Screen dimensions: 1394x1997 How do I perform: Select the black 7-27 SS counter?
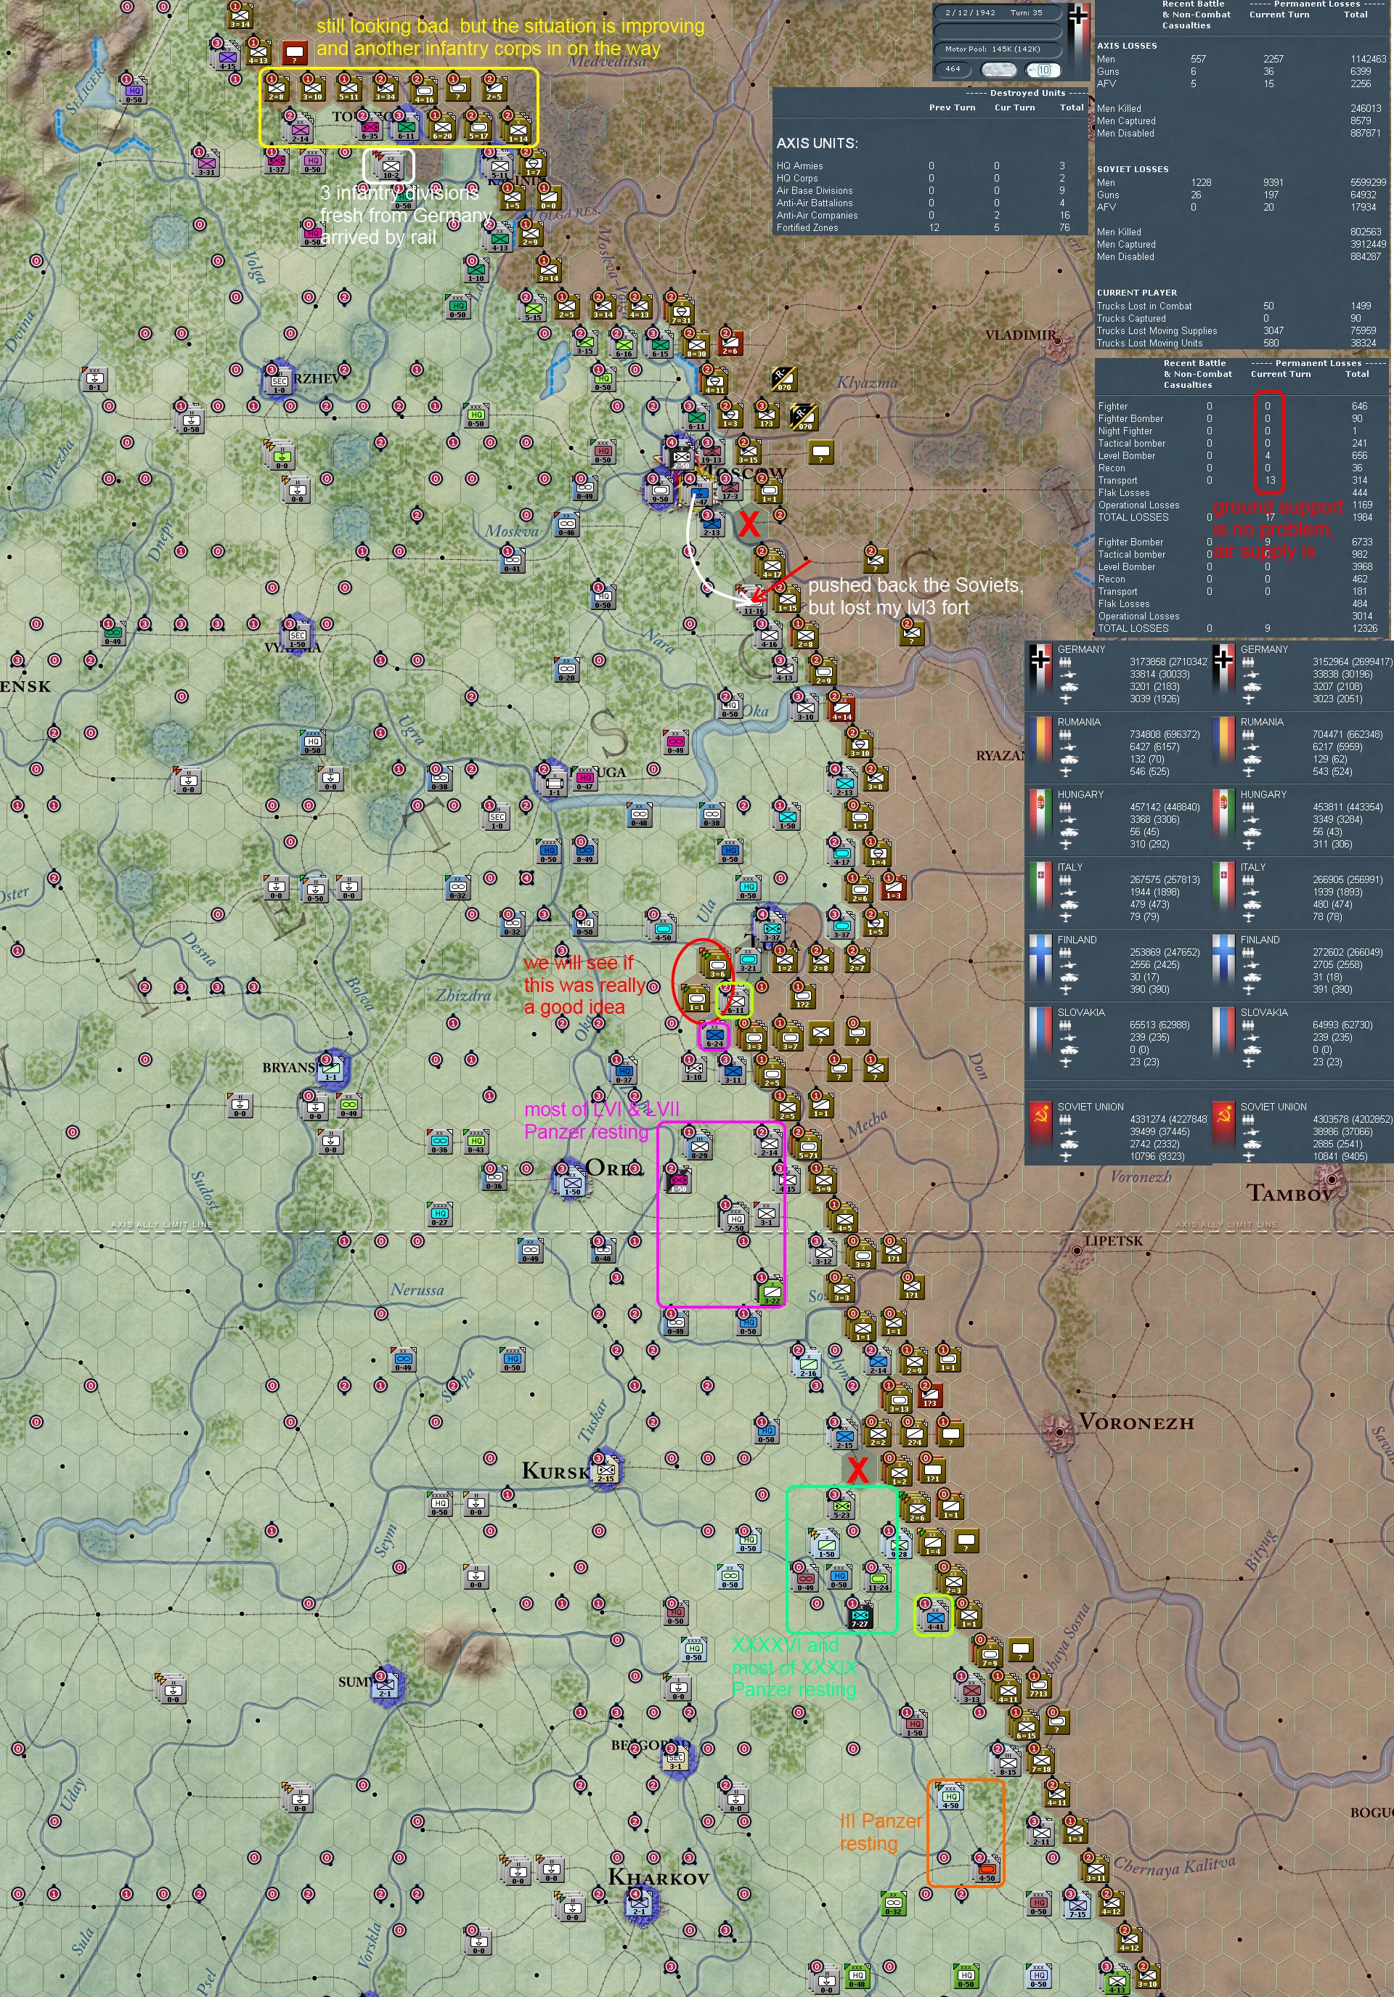point(859,1616)
